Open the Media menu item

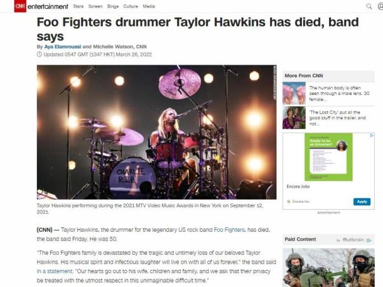[149, 6]
